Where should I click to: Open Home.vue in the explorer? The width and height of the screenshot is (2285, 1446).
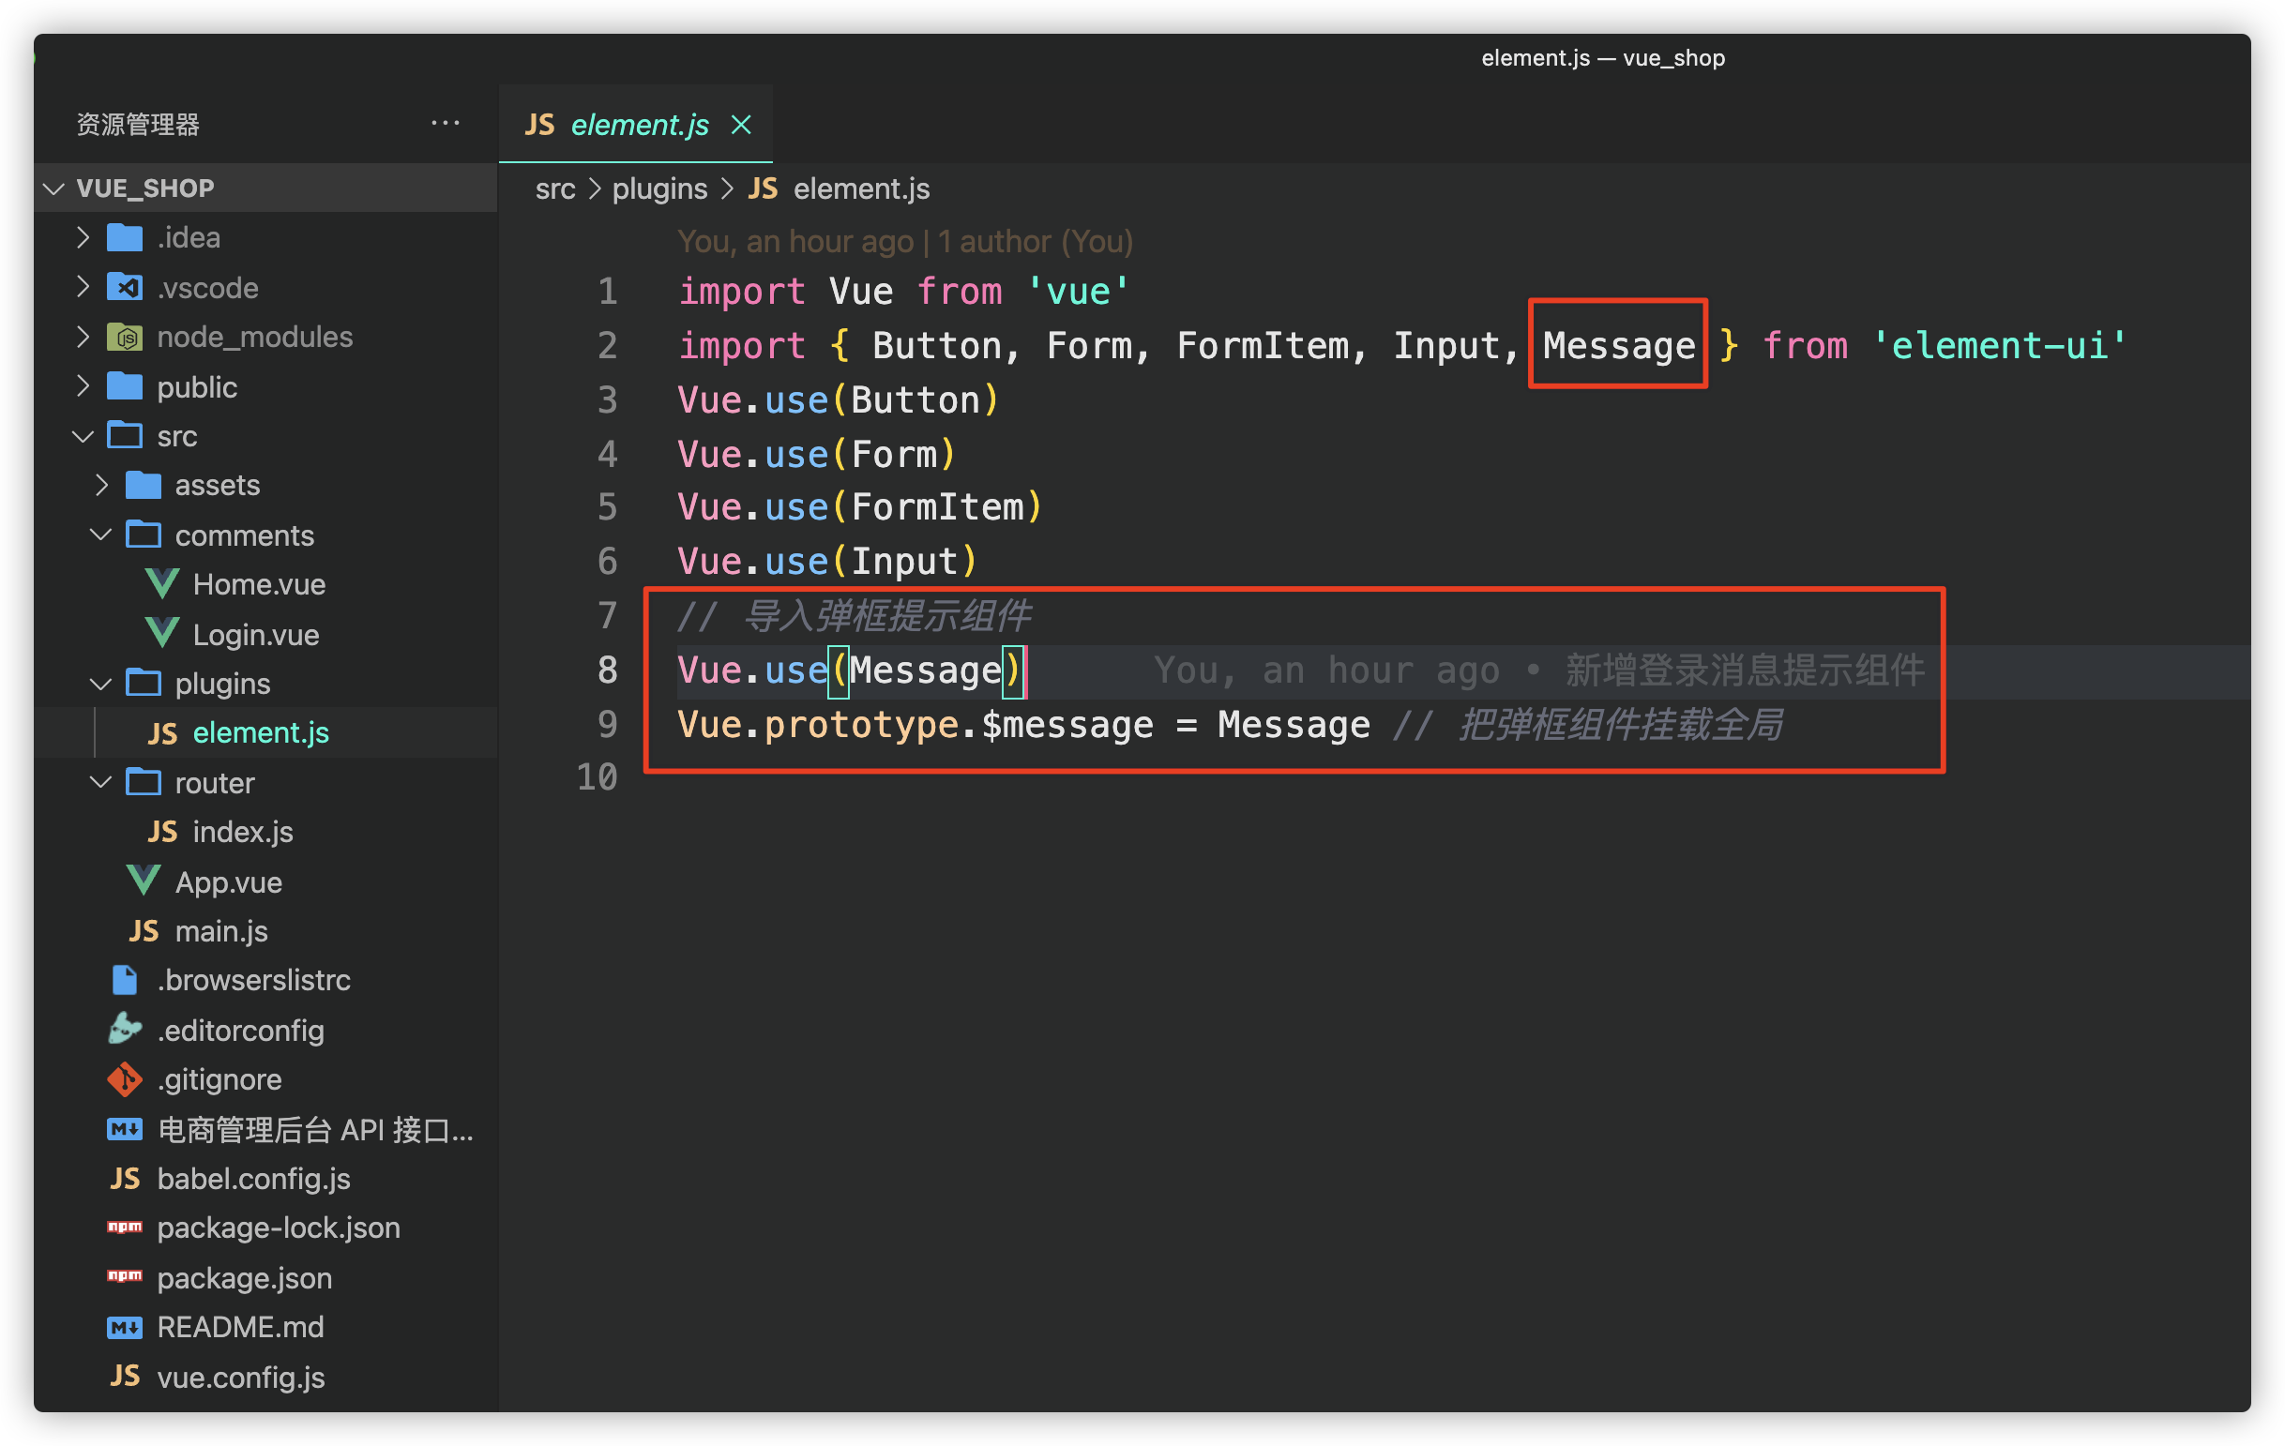click(265, 583)
